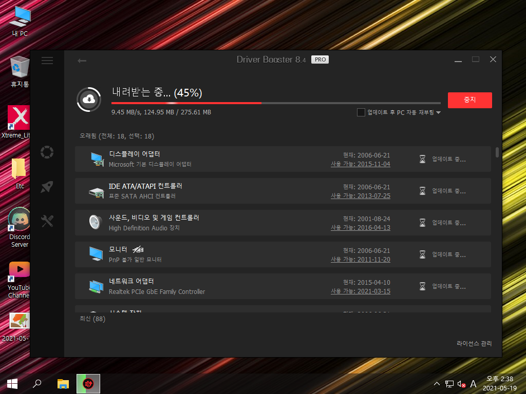526x394 pixels.
Task: Click the 내려받는 중... (45%) status text
Action: [x=157, y=92]
